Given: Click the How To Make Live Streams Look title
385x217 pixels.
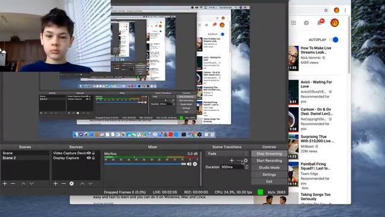Looking at the screenshot, I should 316,50.
